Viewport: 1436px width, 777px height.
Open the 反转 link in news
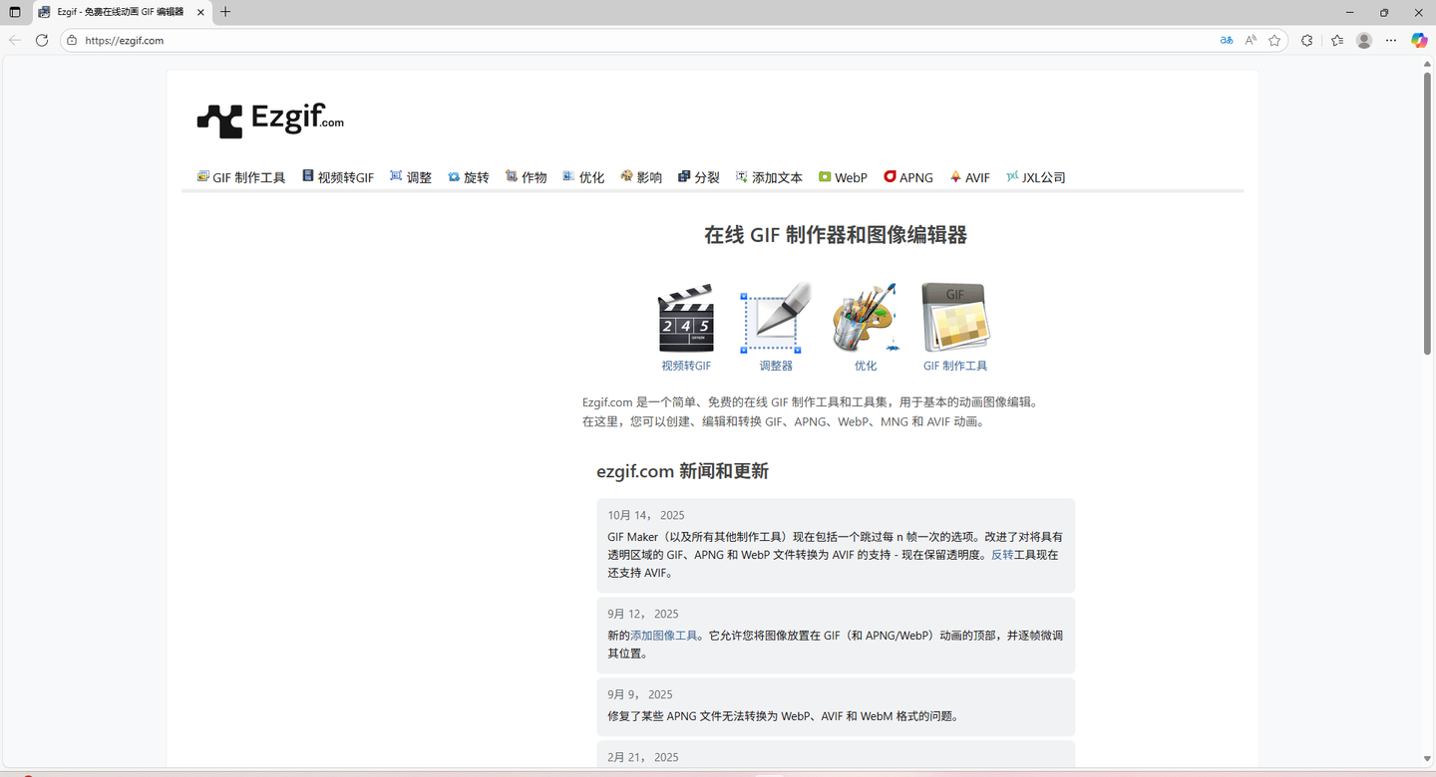click(1002, 555)
